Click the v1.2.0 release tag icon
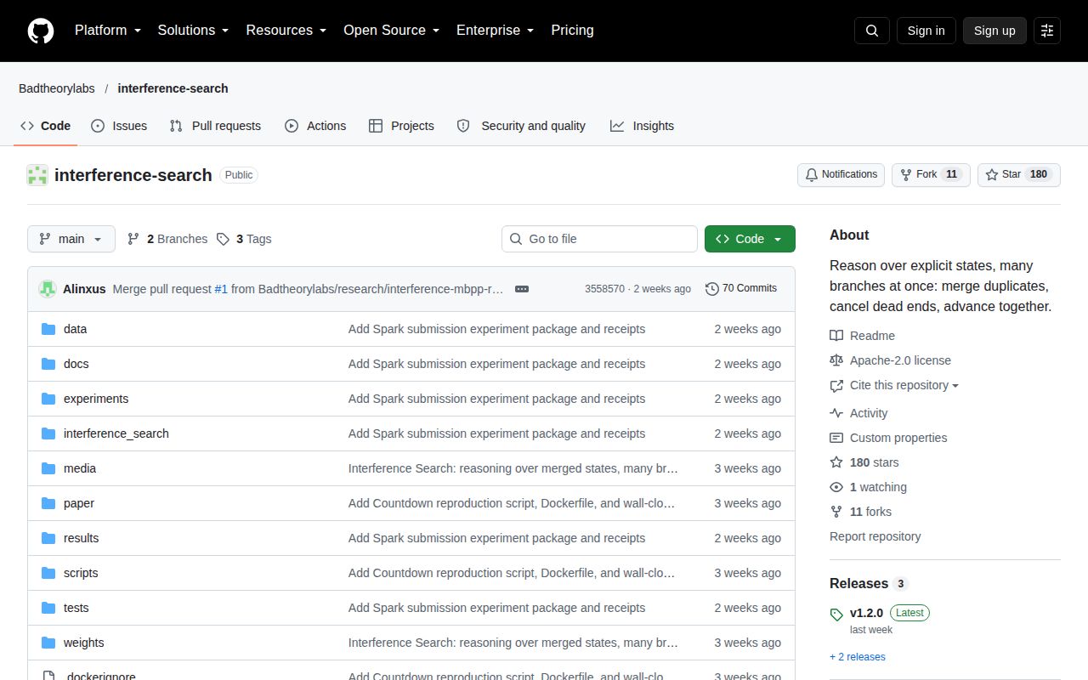Image resolution: width=1088 pixels, height=680 pixels. [836, 614]
